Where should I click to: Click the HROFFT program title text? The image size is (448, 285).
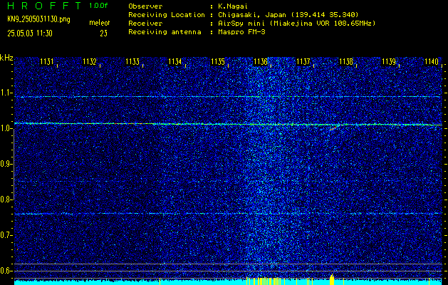click(x=45, y=6)
